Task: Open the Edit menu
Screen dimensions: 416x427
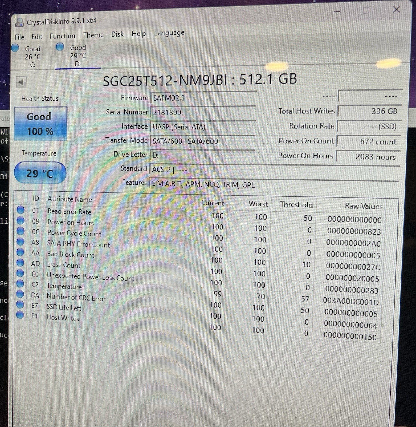Action: pyautogui.click(x=37, y=37)
